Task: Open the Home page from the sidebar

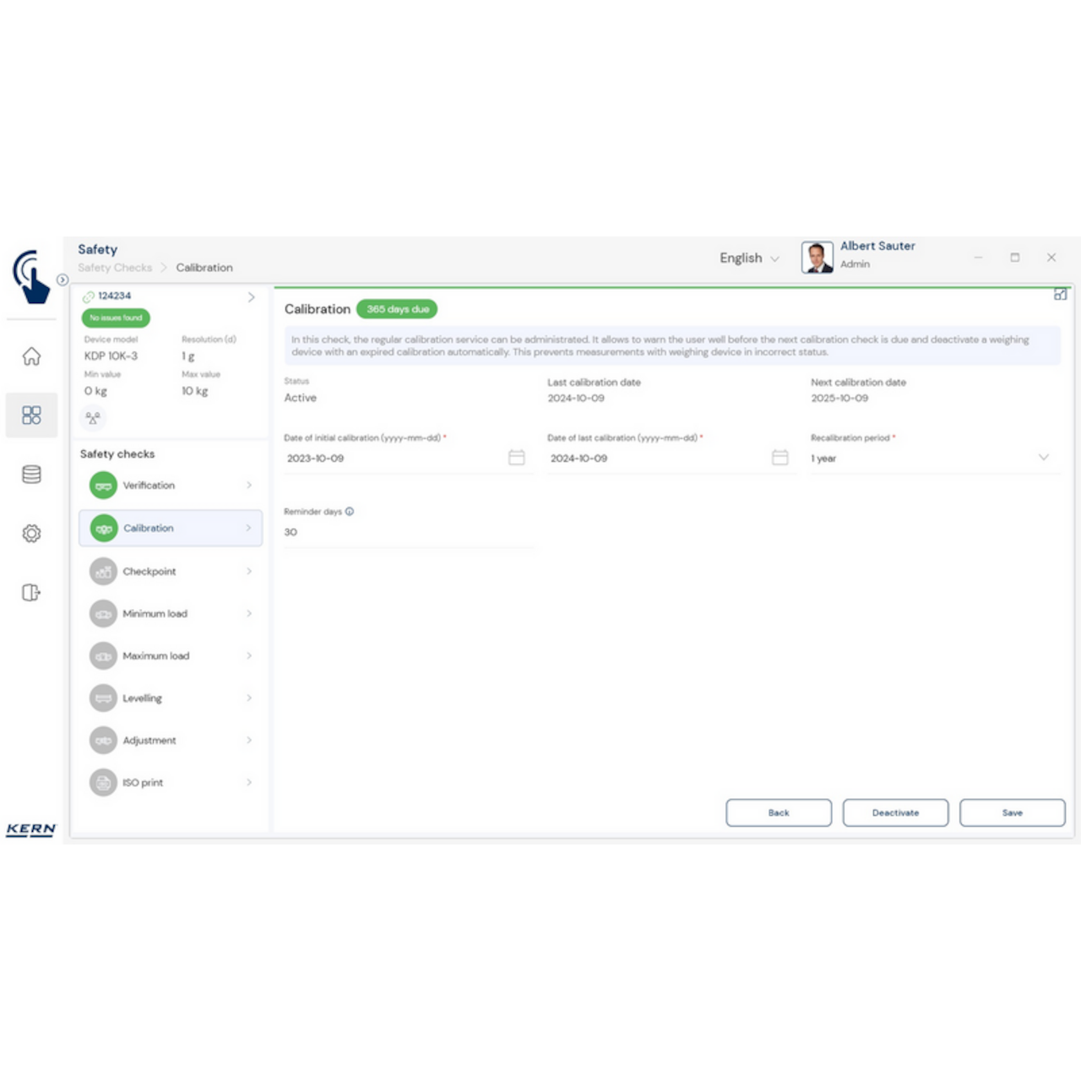Action: [x=31, y=356]
